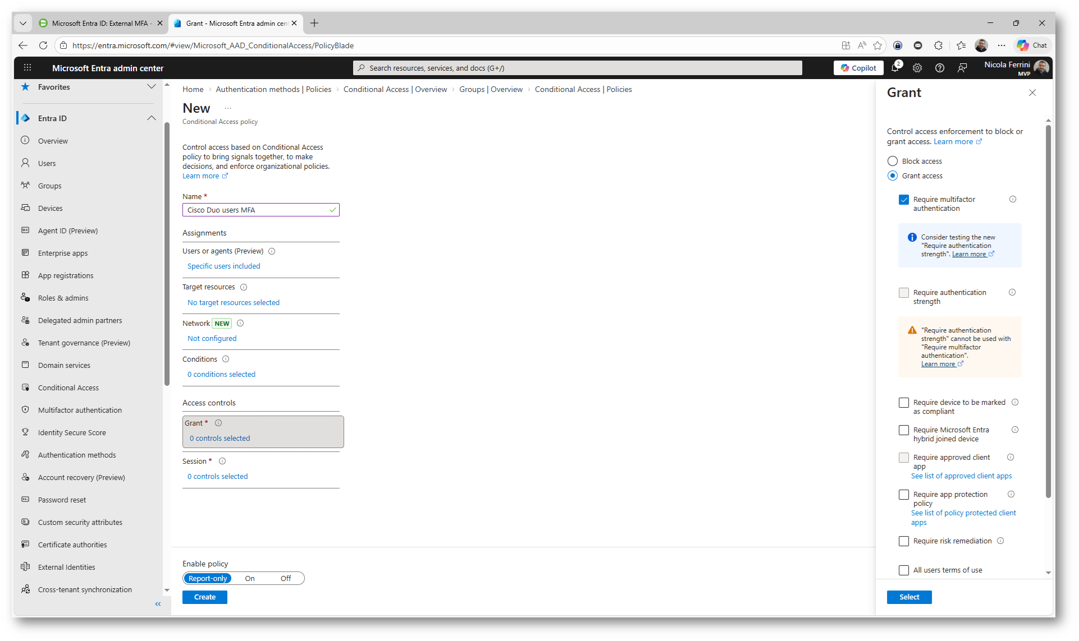Click the Help question mark icon

click(939, 68)
